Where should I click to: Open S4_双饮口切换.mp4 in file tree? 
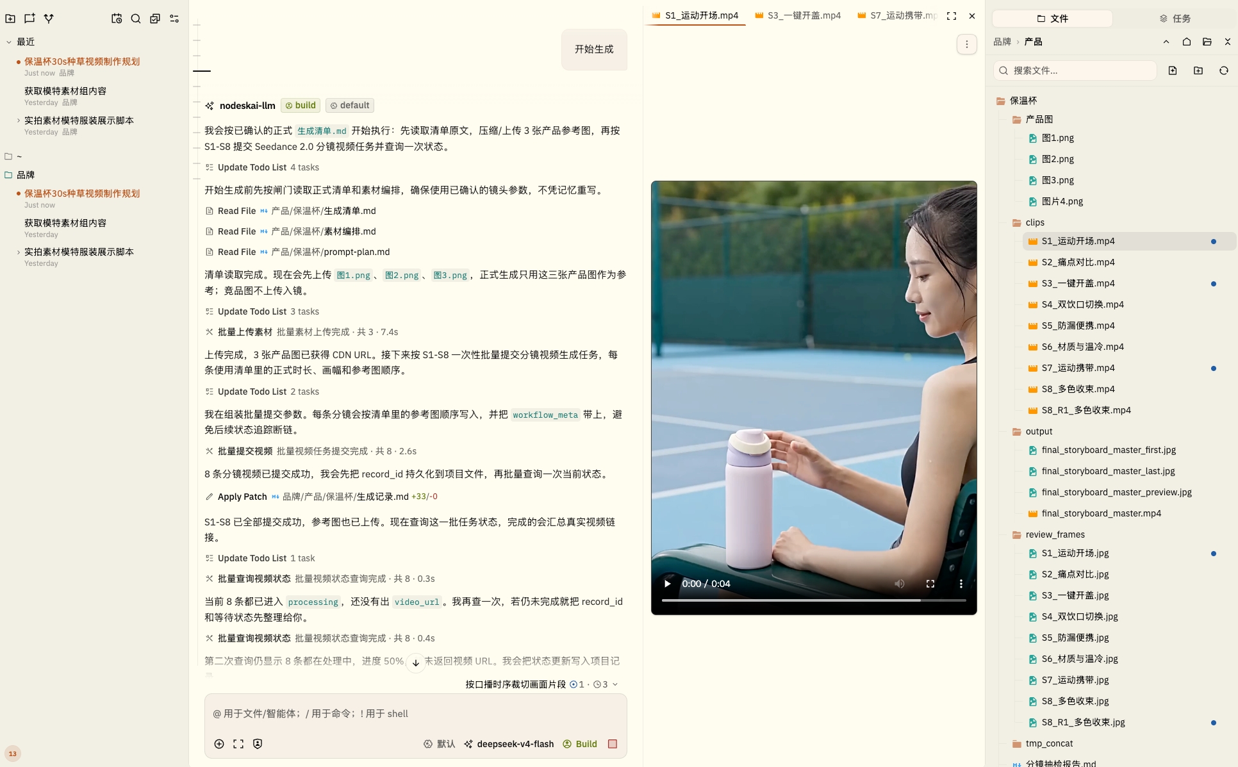pyautogui.click(x=1082, y=304)
